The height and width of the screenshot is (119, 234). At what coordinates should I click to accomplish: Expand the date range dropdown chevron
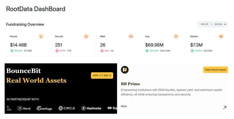[x=225, y=24]
